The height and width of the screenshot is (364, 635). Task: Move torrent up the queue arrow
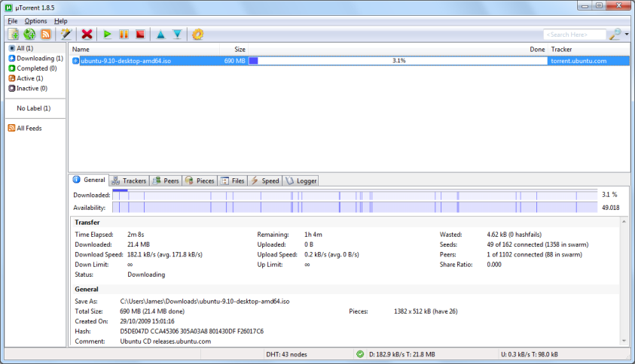point(160,35)
